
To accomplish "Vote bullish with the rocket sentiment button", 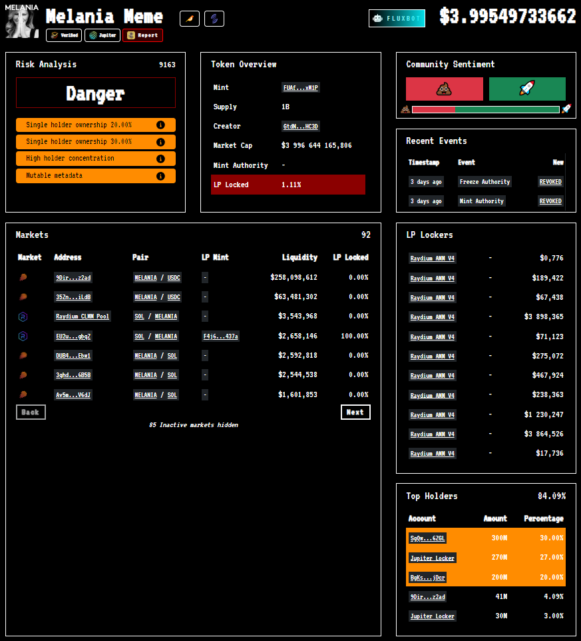I will tap(526, 89).
